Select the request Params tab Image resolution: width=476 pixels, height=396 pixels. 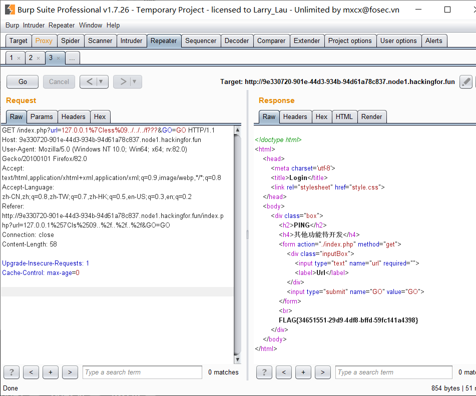pyautogui.click(x=42, y=116)
